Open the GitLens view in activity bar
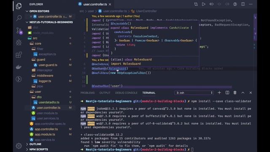This screenshot has width=270, height=152. (x=19, y=79)
